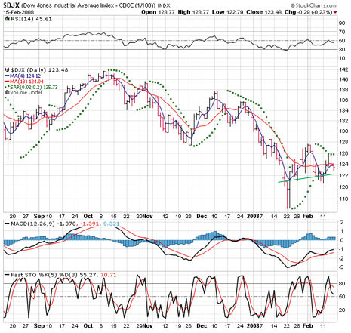Click the 130 price axis label

[x=343, y=131]
